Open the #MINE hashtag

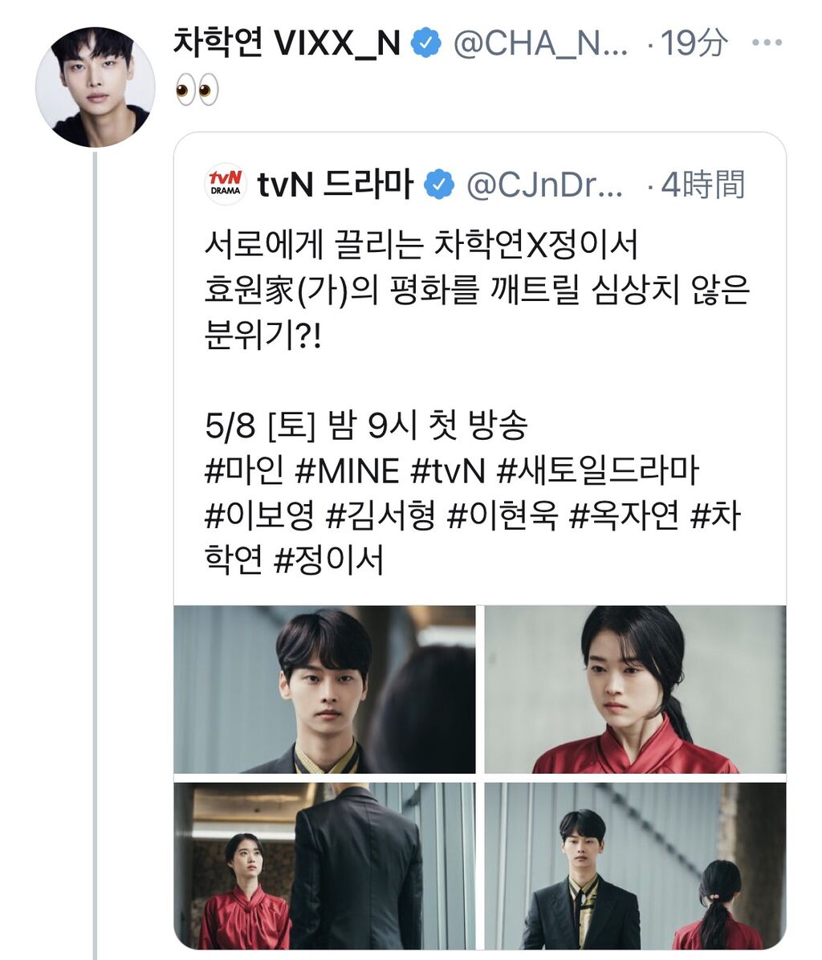point(347,471)
